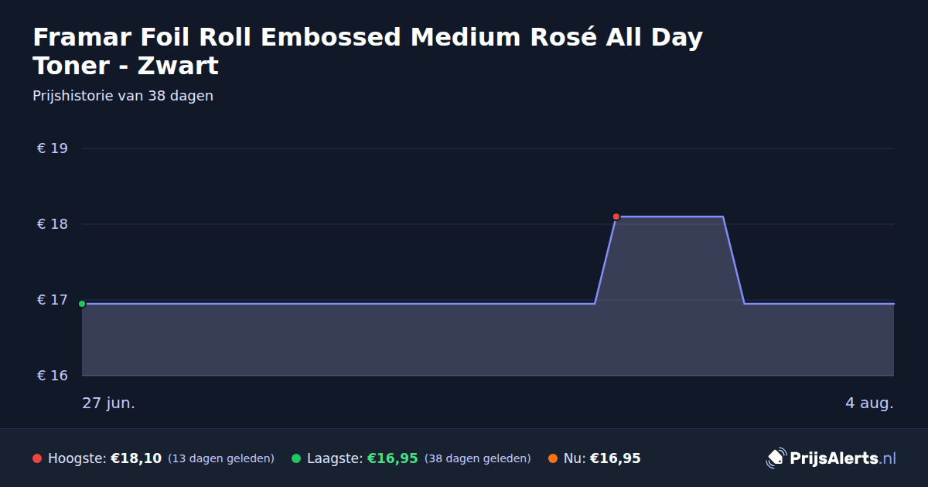Click the € 18 axis label
Image resolution: width=928 pixels, height=487 pixels.
(52, 224)
